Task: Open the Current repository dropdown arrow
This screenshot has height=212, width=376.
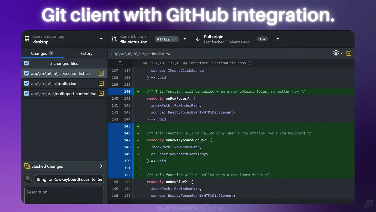Action: [101, 39]
